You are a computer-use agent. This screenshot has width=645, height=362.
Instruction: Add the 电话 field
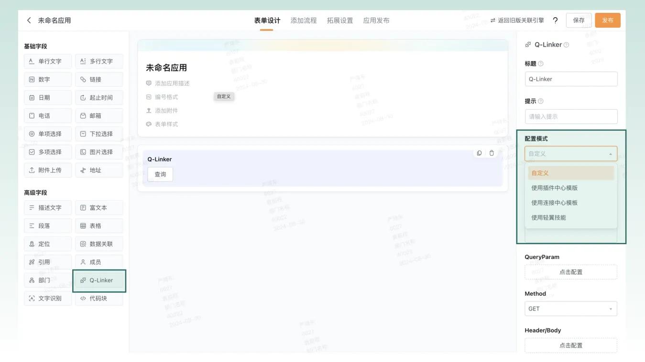point(48,115)
